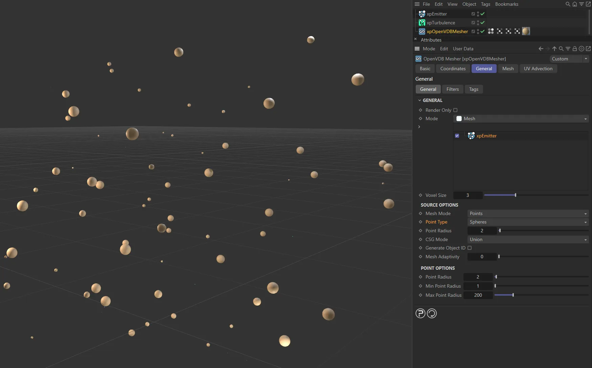Open the Attributes panel filter icon
This screenshot has width=592, height=368.
click(x=568, y=49)
